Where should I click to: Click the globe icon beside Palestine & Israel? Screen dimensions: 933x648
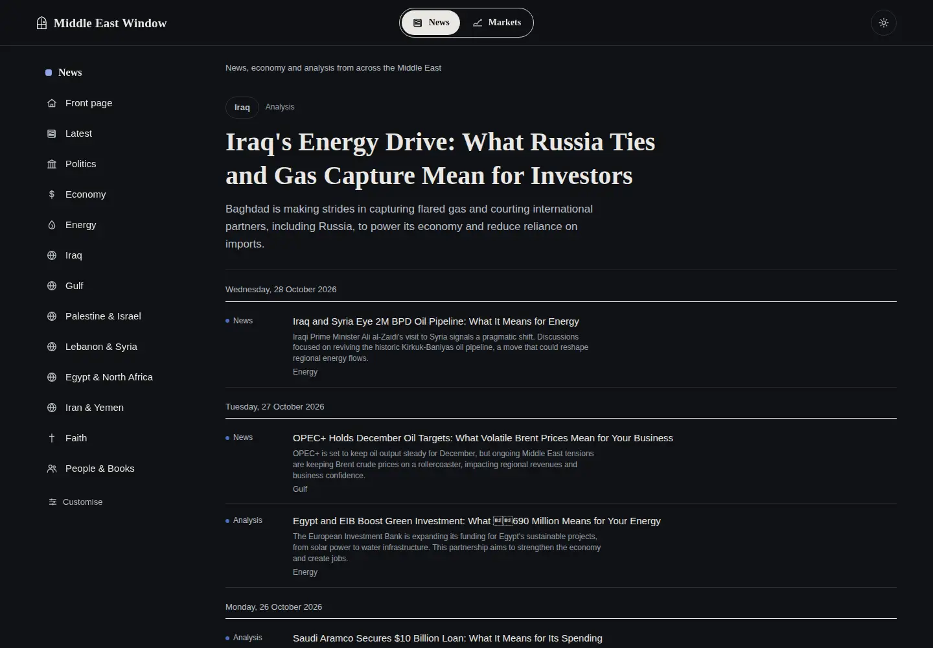coord(52,316)
